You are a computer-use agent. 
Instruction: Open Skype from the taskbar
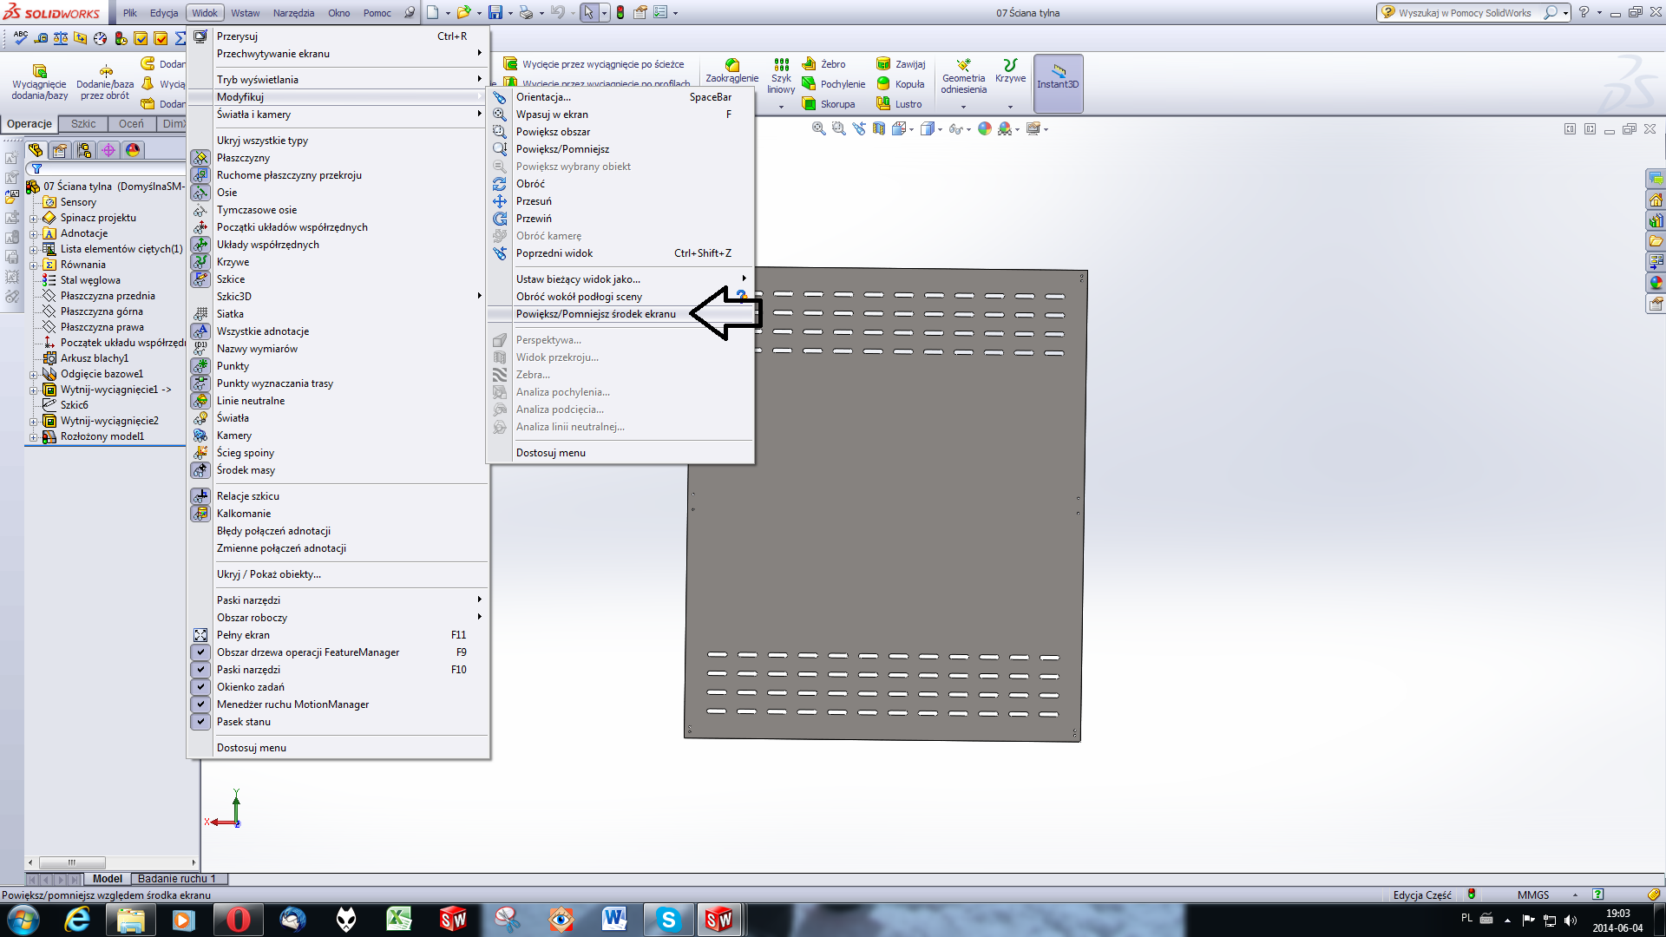tap(668, 920)
